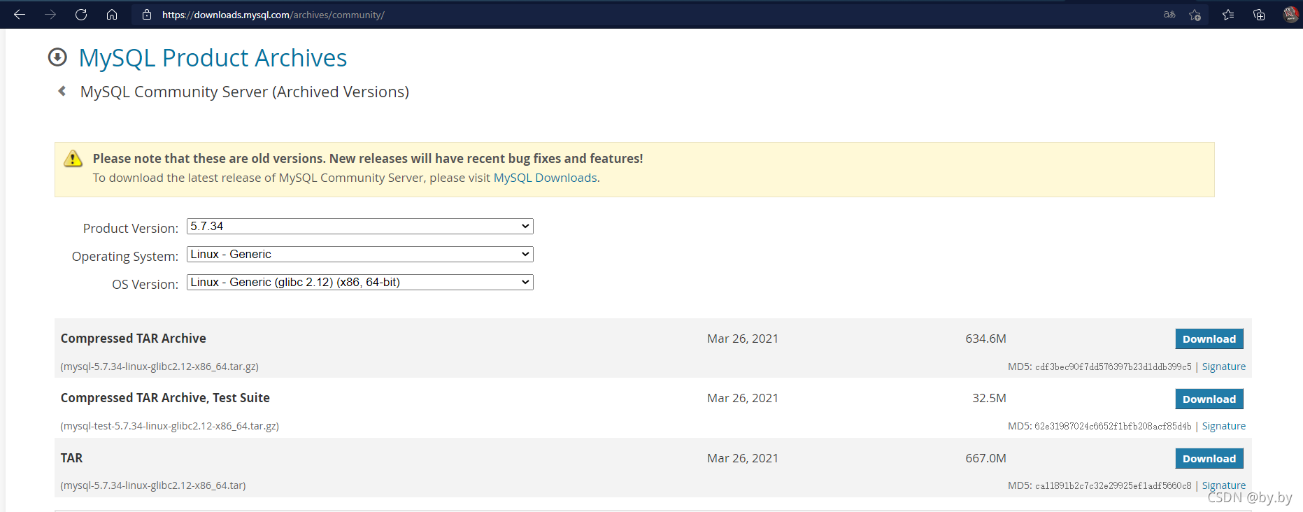Click the 32.5M file size
The height and width of the screenshot is (512, 1303).
click(990, 398)
